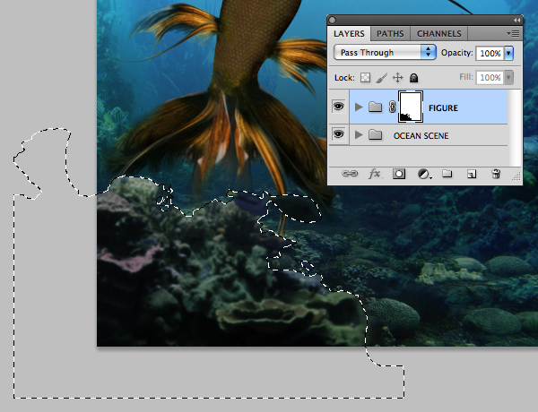Image resolution: width=538 pixels, height=412 pixels.
Task: Toggle lock all padlock icon
Action: coord(413,78)
